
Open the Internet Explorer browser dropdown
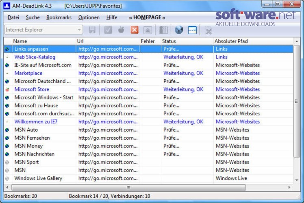click(43, 30)
